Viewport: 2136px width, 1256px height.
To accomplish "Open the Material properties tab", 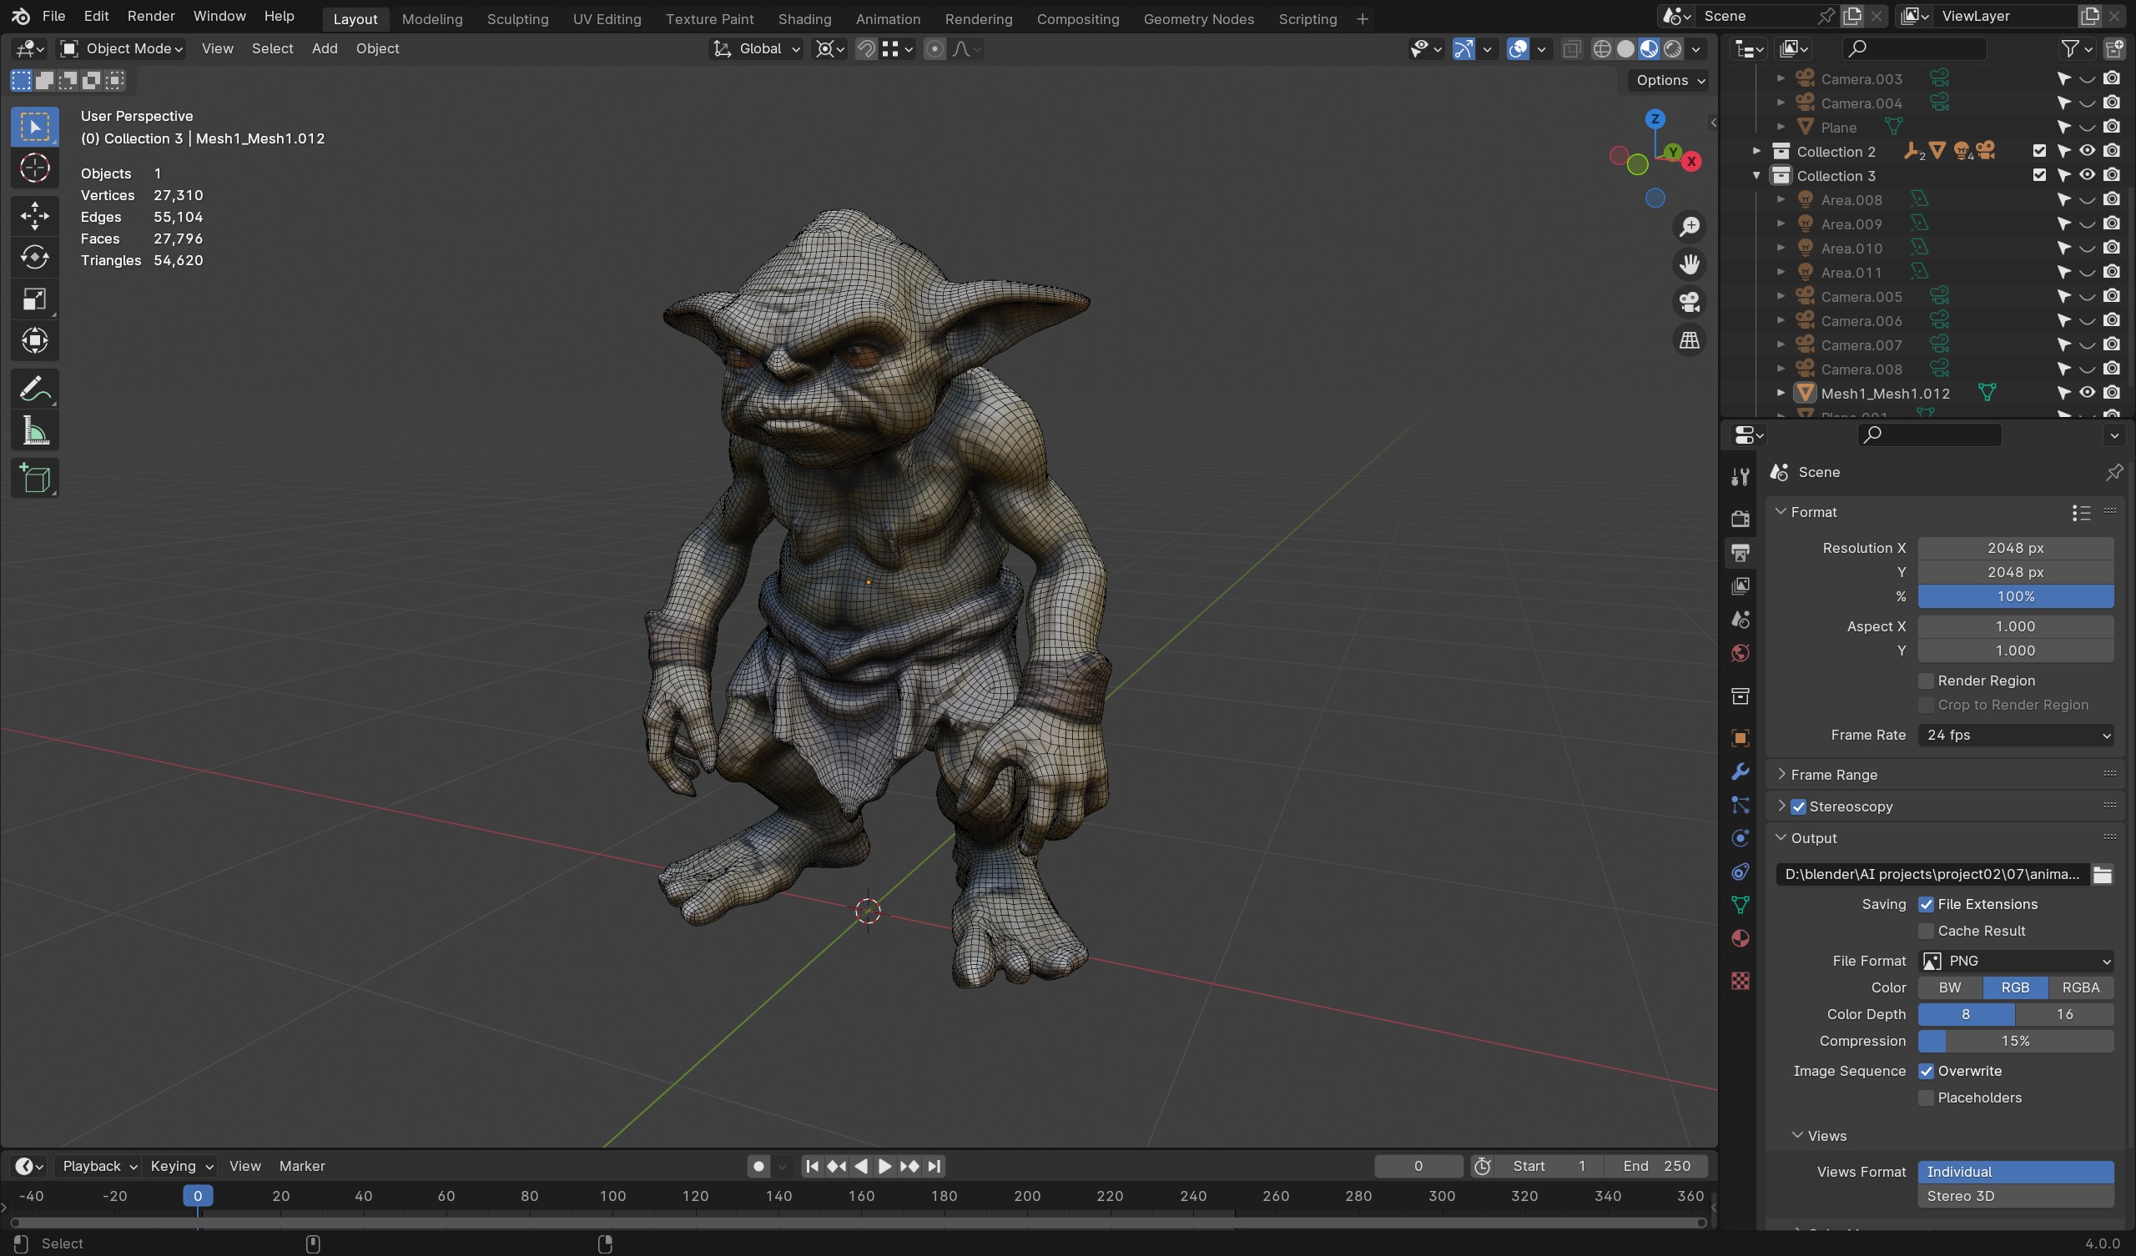I will [1741, 939].
